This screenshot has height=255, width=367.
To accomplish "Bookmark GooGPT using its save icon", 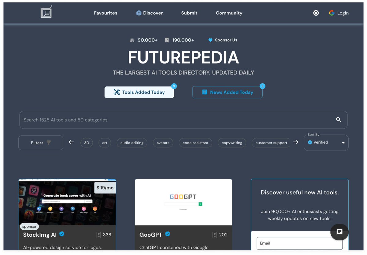I will pos(215,235).
